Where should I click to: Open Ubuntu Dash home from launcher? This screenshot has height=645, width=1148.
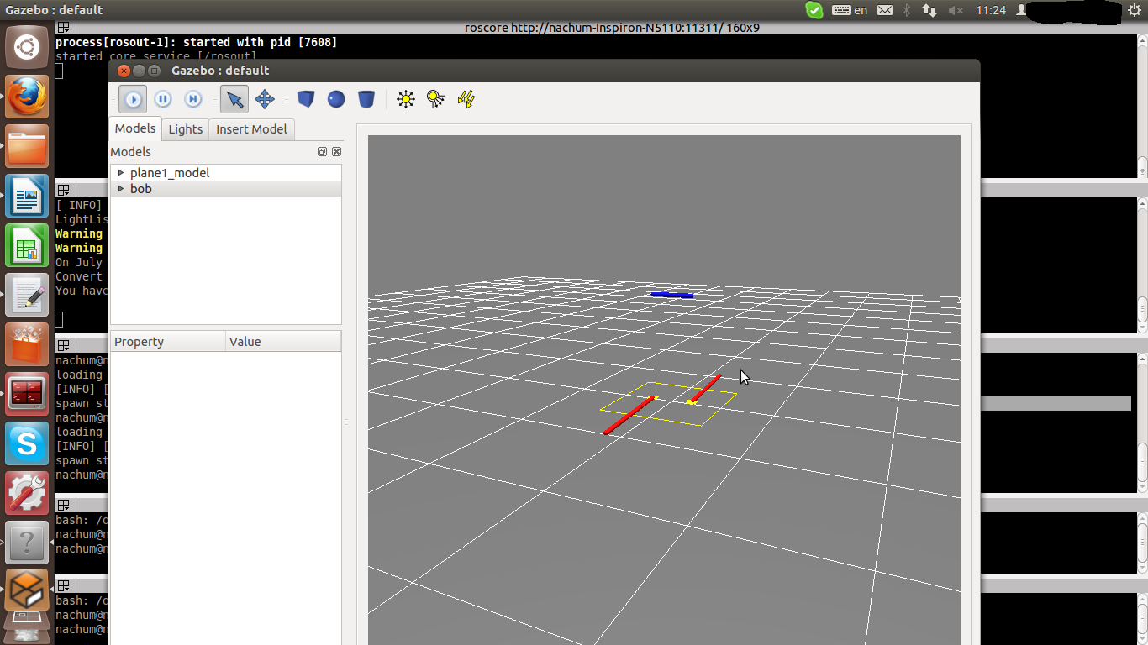(x=27, y=47)
